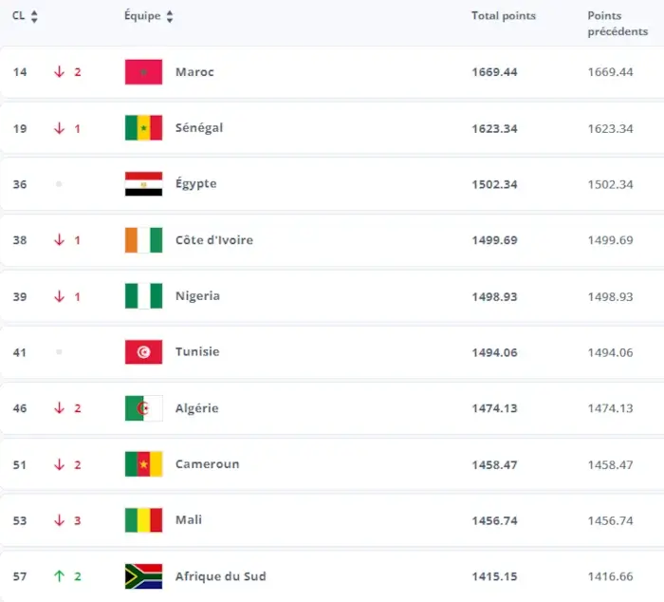Click the Mali flag icon

(143, 520)
